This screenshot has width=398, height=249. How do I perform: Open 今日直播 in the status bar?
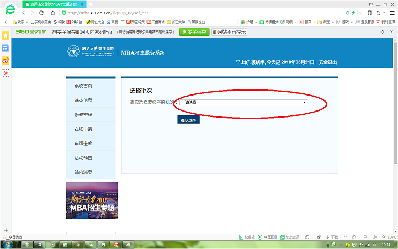coord(268,237)
